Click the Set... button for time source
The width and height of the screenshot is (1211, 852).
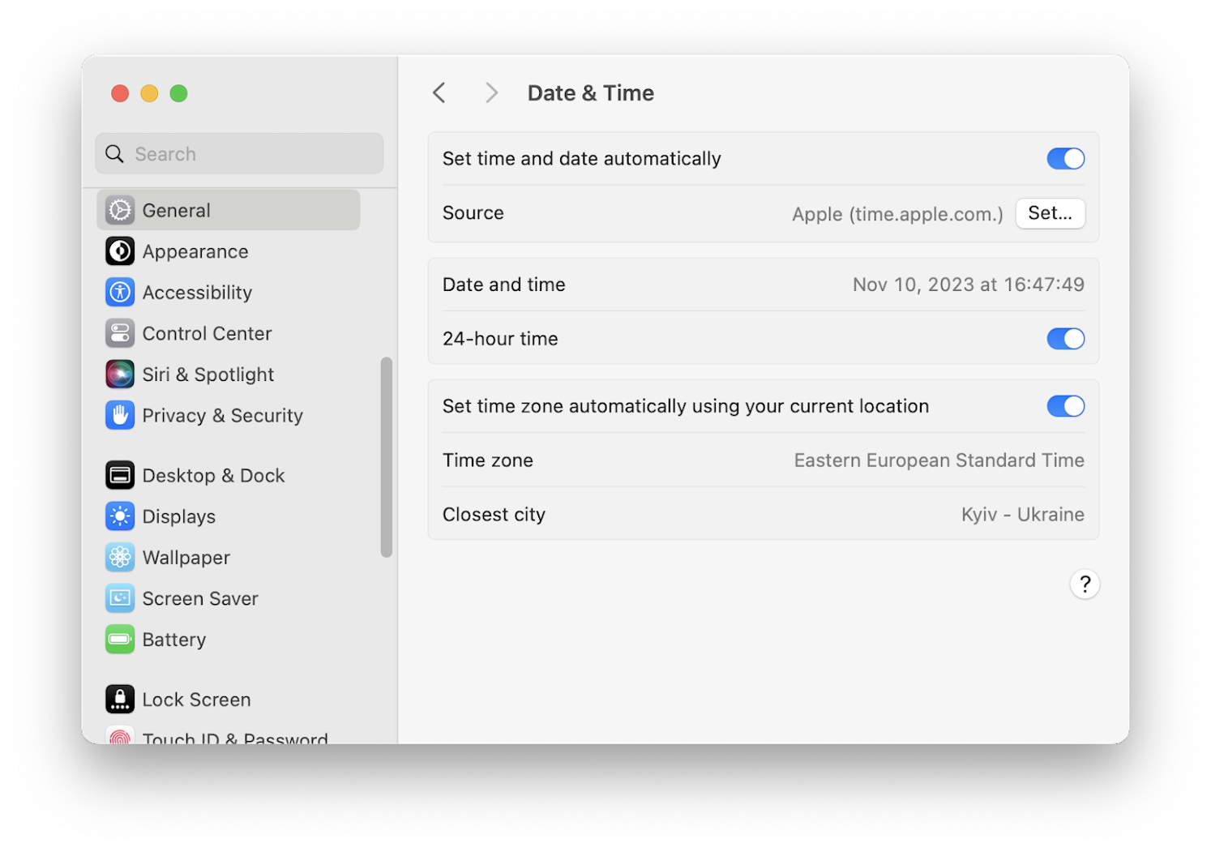[x=1050, y=213]
